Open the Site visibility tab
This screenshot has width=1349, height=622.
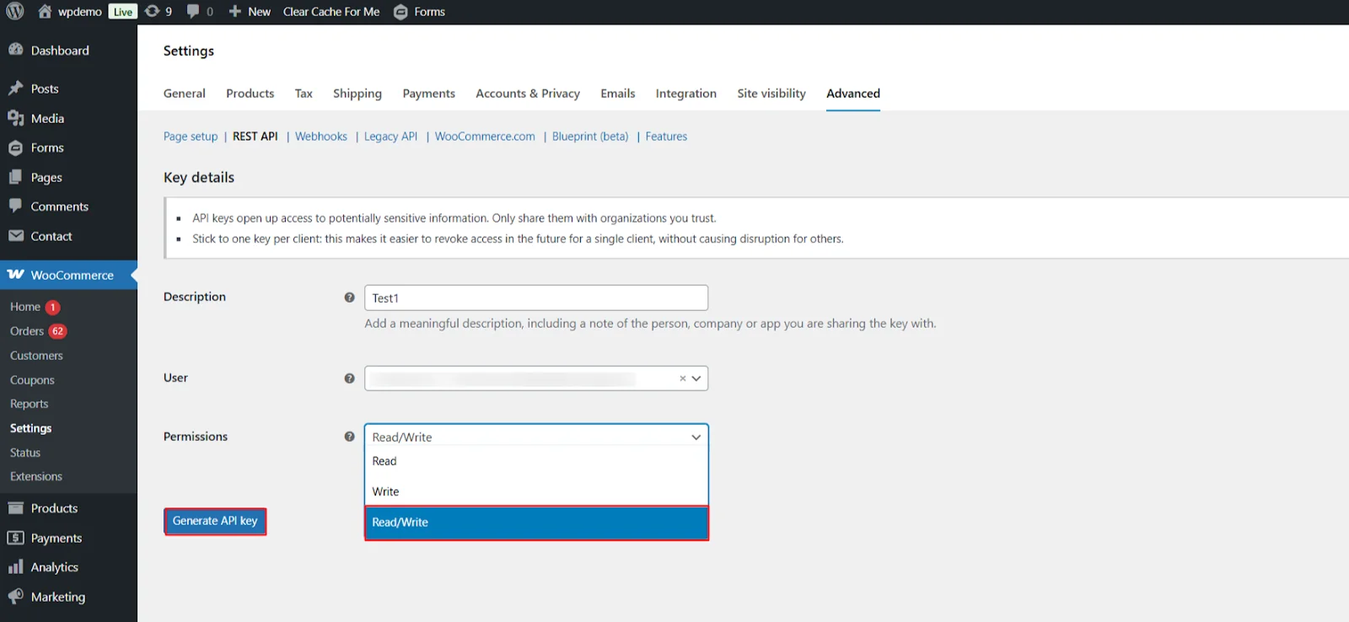click(x=771, y=94)
